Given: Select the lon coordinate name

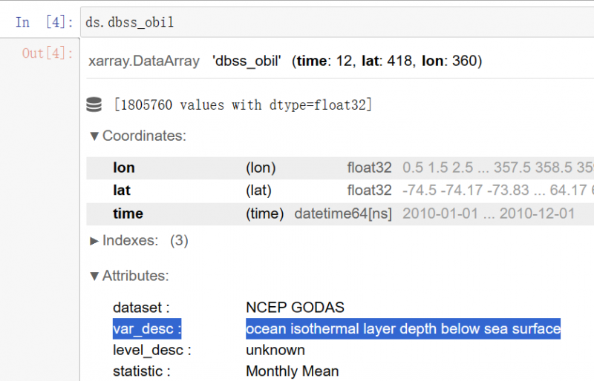Looking at the screenshot, I should 124,168.
